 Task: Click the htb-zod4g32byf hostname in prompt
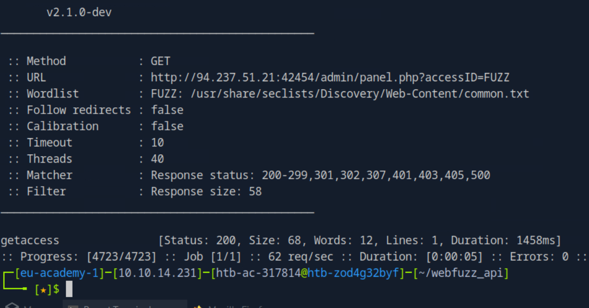(x=354, y=273)
